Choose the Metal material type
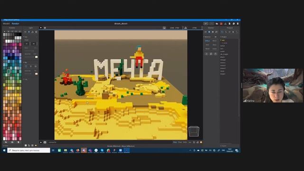 (214, 41)
